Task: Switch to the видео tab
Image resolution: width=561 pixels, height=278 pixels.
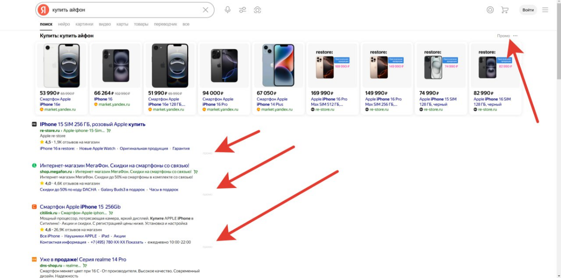Action: point(105,24)
